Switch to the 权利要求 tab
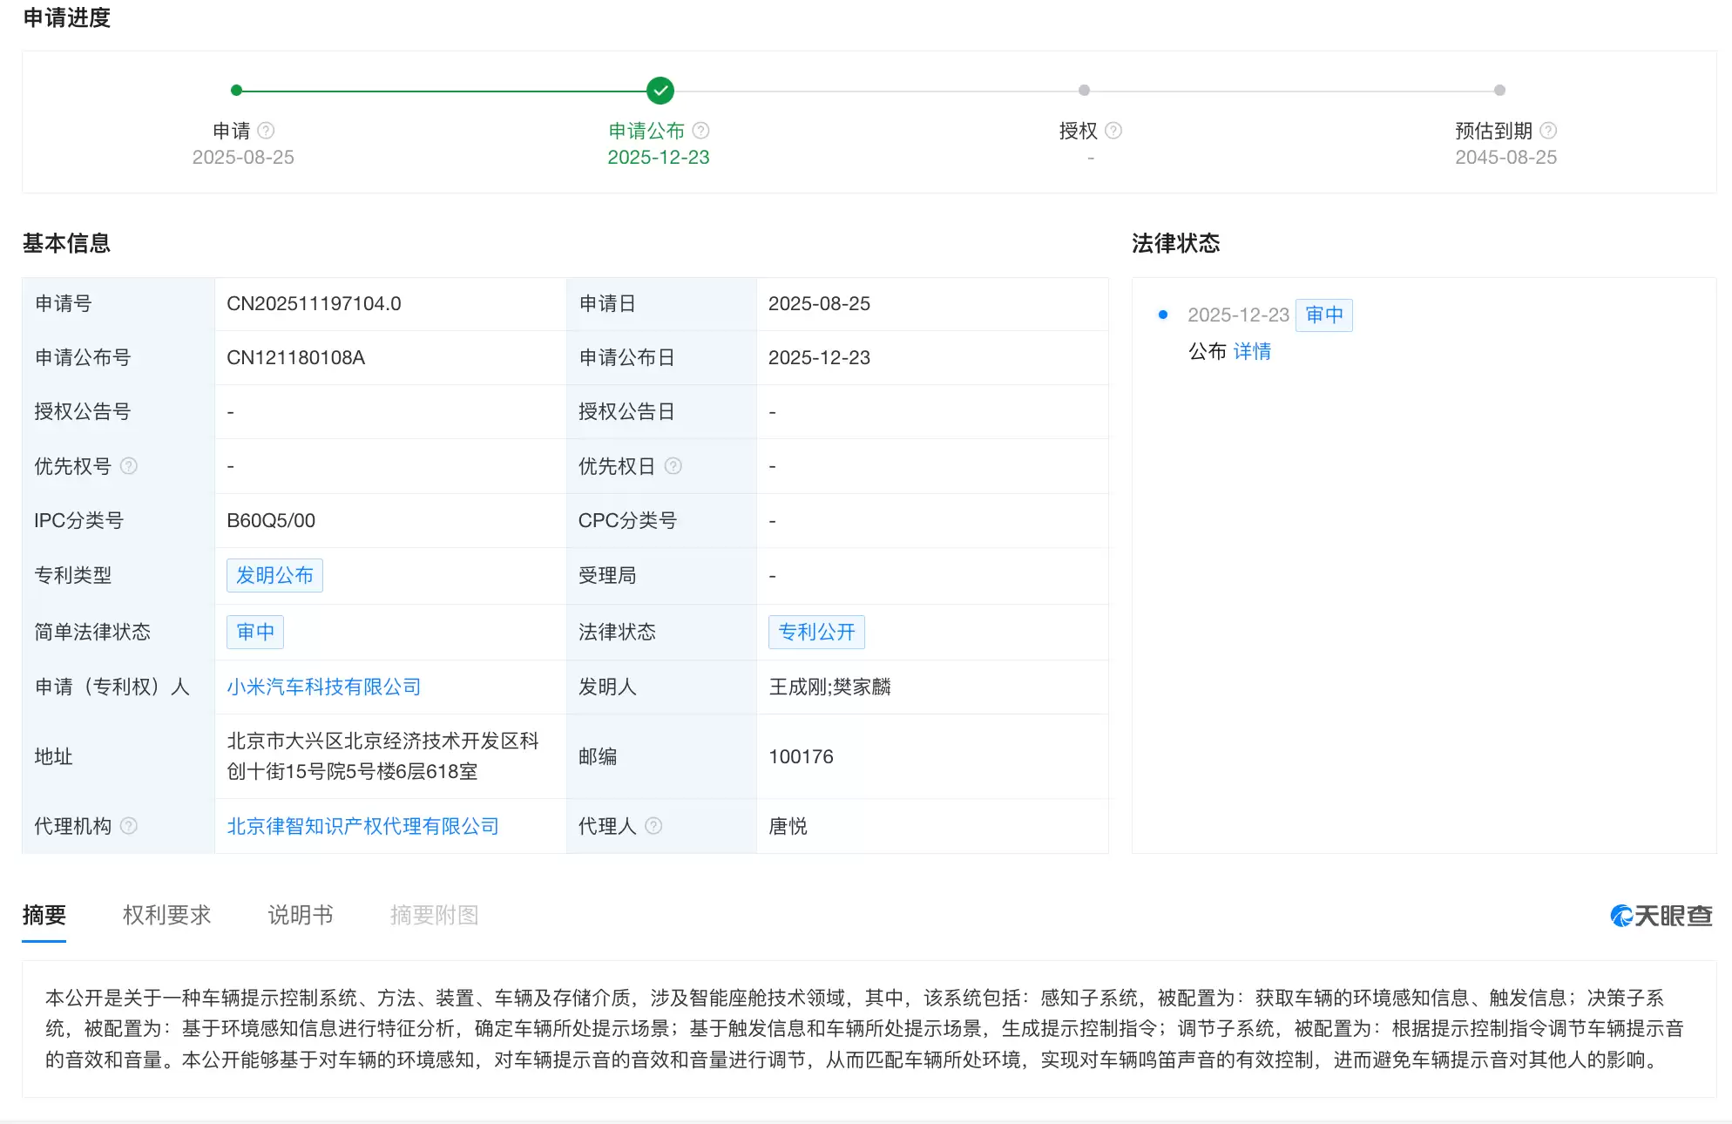The height and width of the screenshot is (1124, 1732). pos(166,915)
